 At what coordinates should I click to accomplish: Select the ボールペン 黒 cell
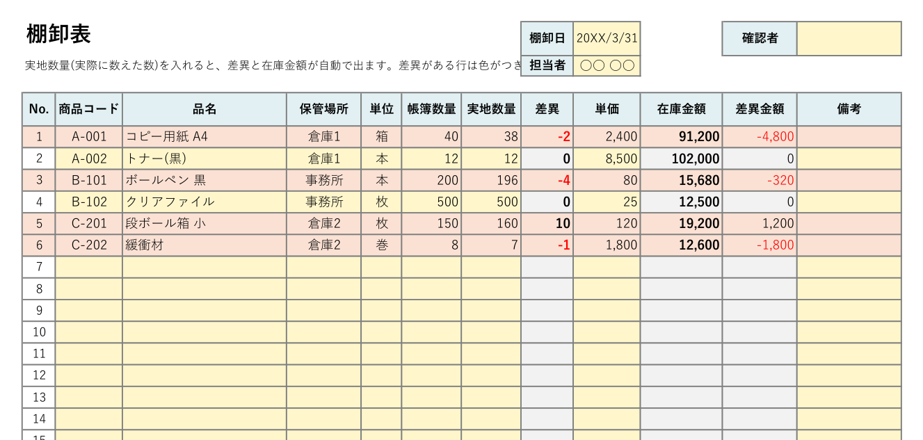(x=204, y=180)
